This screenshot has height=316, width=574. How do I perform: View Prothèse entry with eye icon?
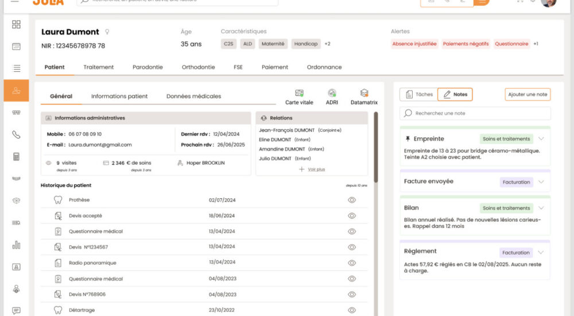(x=352, y=200)
